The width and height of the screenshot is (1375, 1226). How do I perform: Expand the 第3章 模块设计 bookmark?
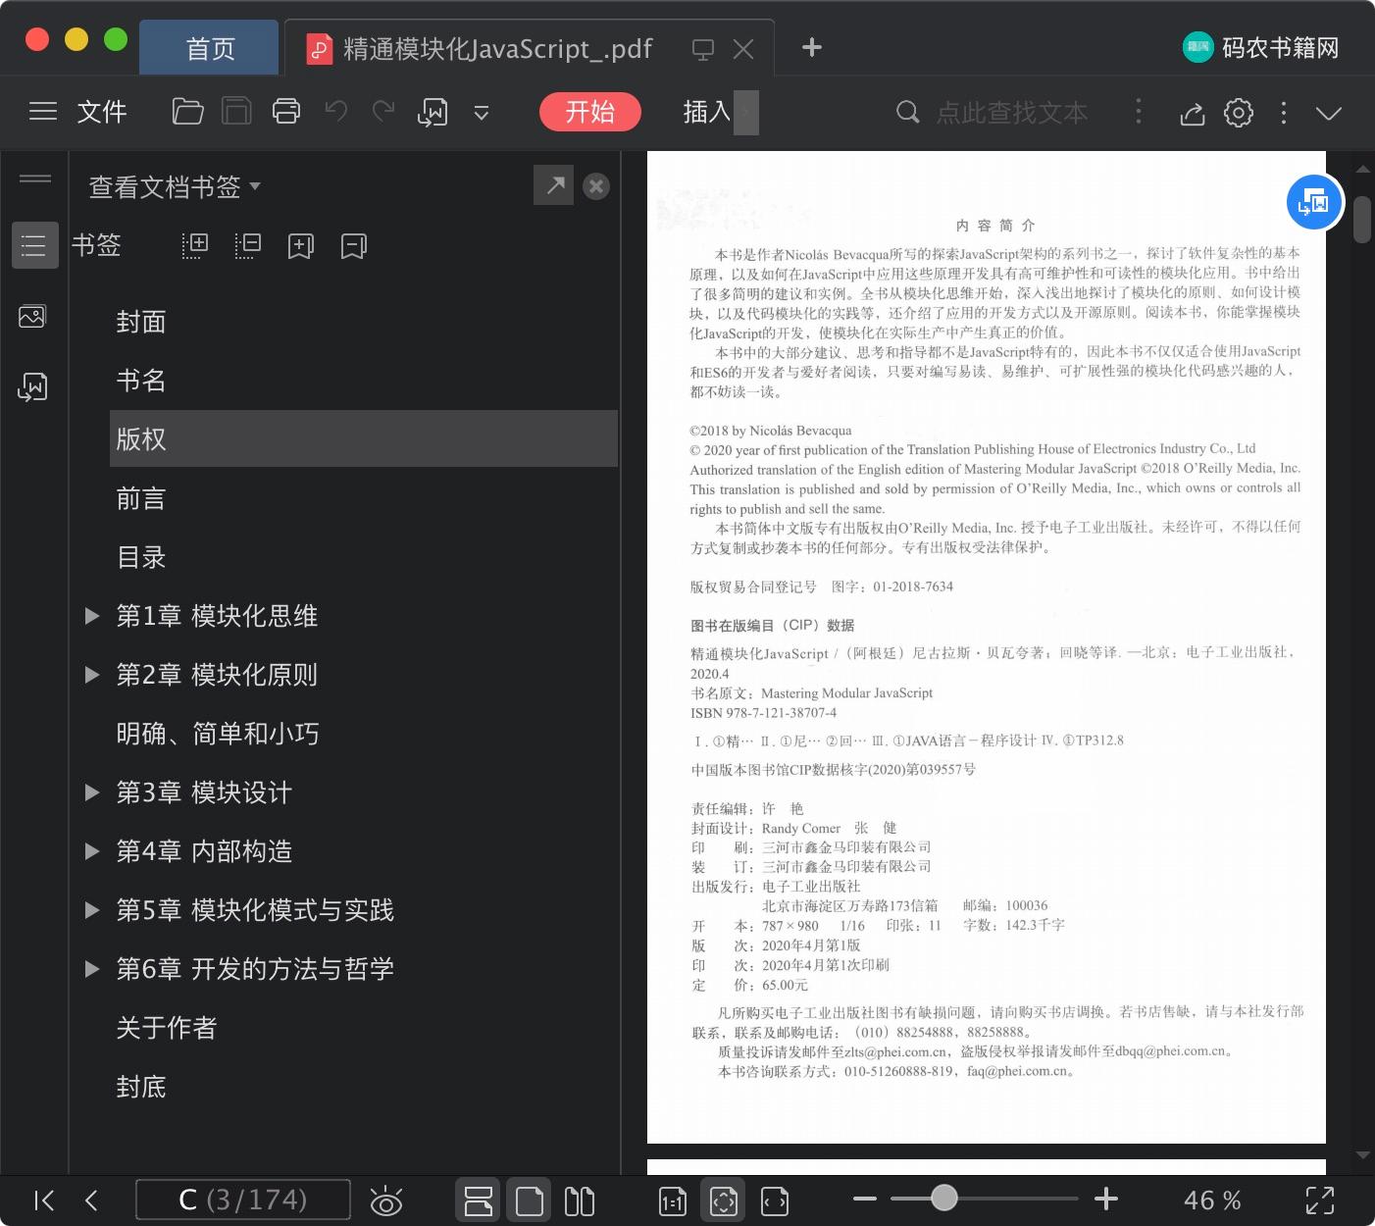92,792
